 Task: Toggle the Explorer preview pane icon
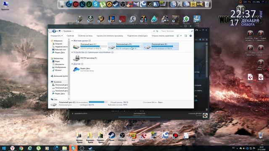[x=185, y=36]
